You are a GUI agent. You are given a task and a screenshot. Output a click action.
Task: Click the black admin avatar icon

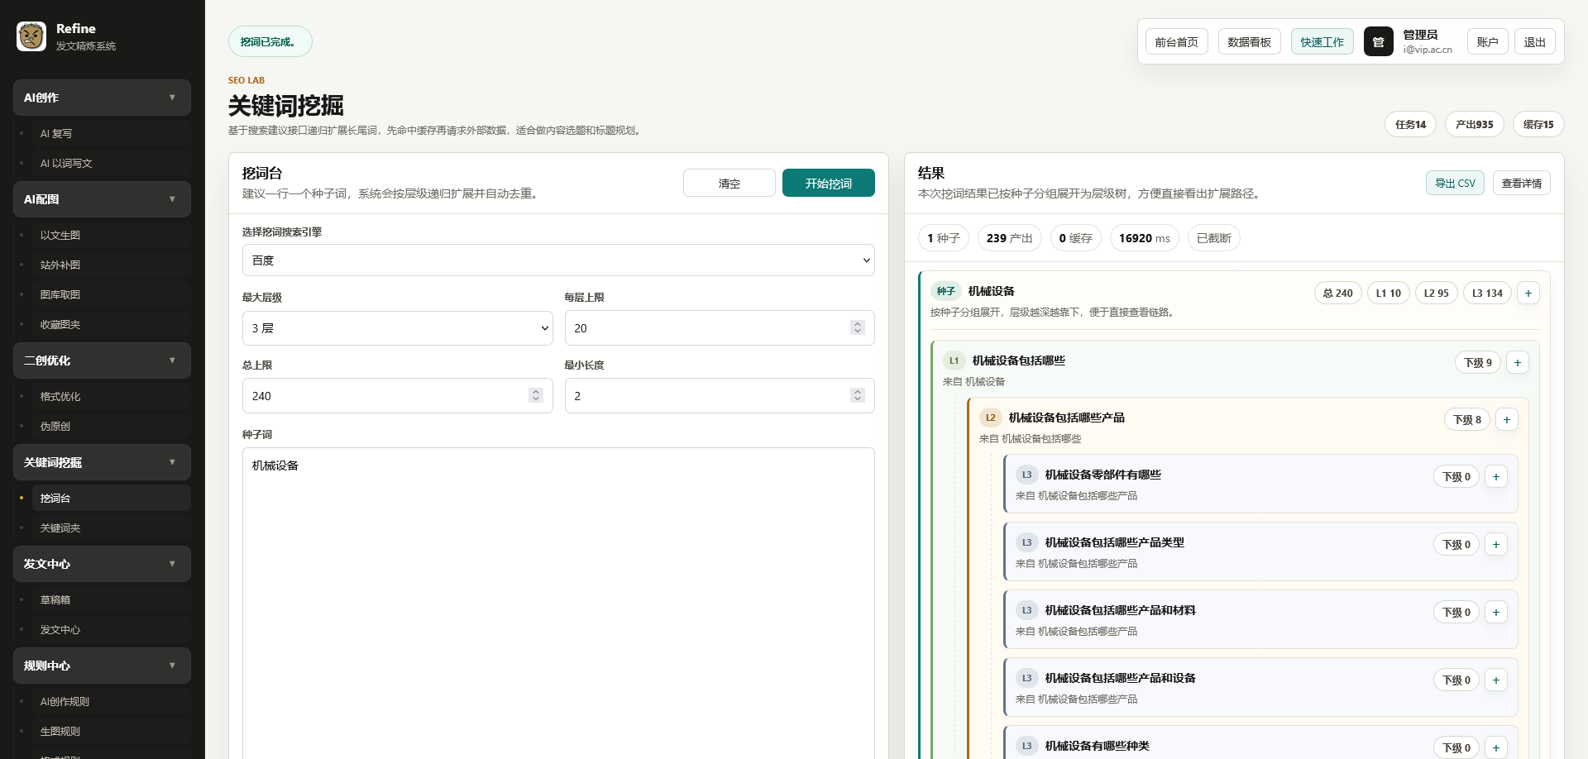(x=1378, y=41)
